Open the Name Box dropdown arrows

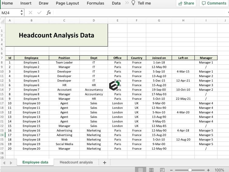22,13
